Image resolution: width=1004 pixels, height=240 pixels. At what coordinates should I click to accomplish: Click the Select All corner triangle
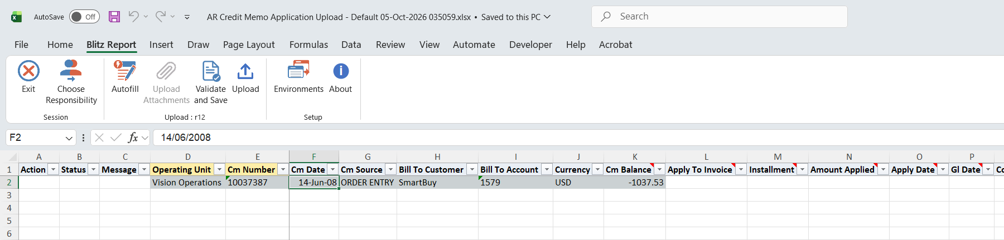point(12,157)
